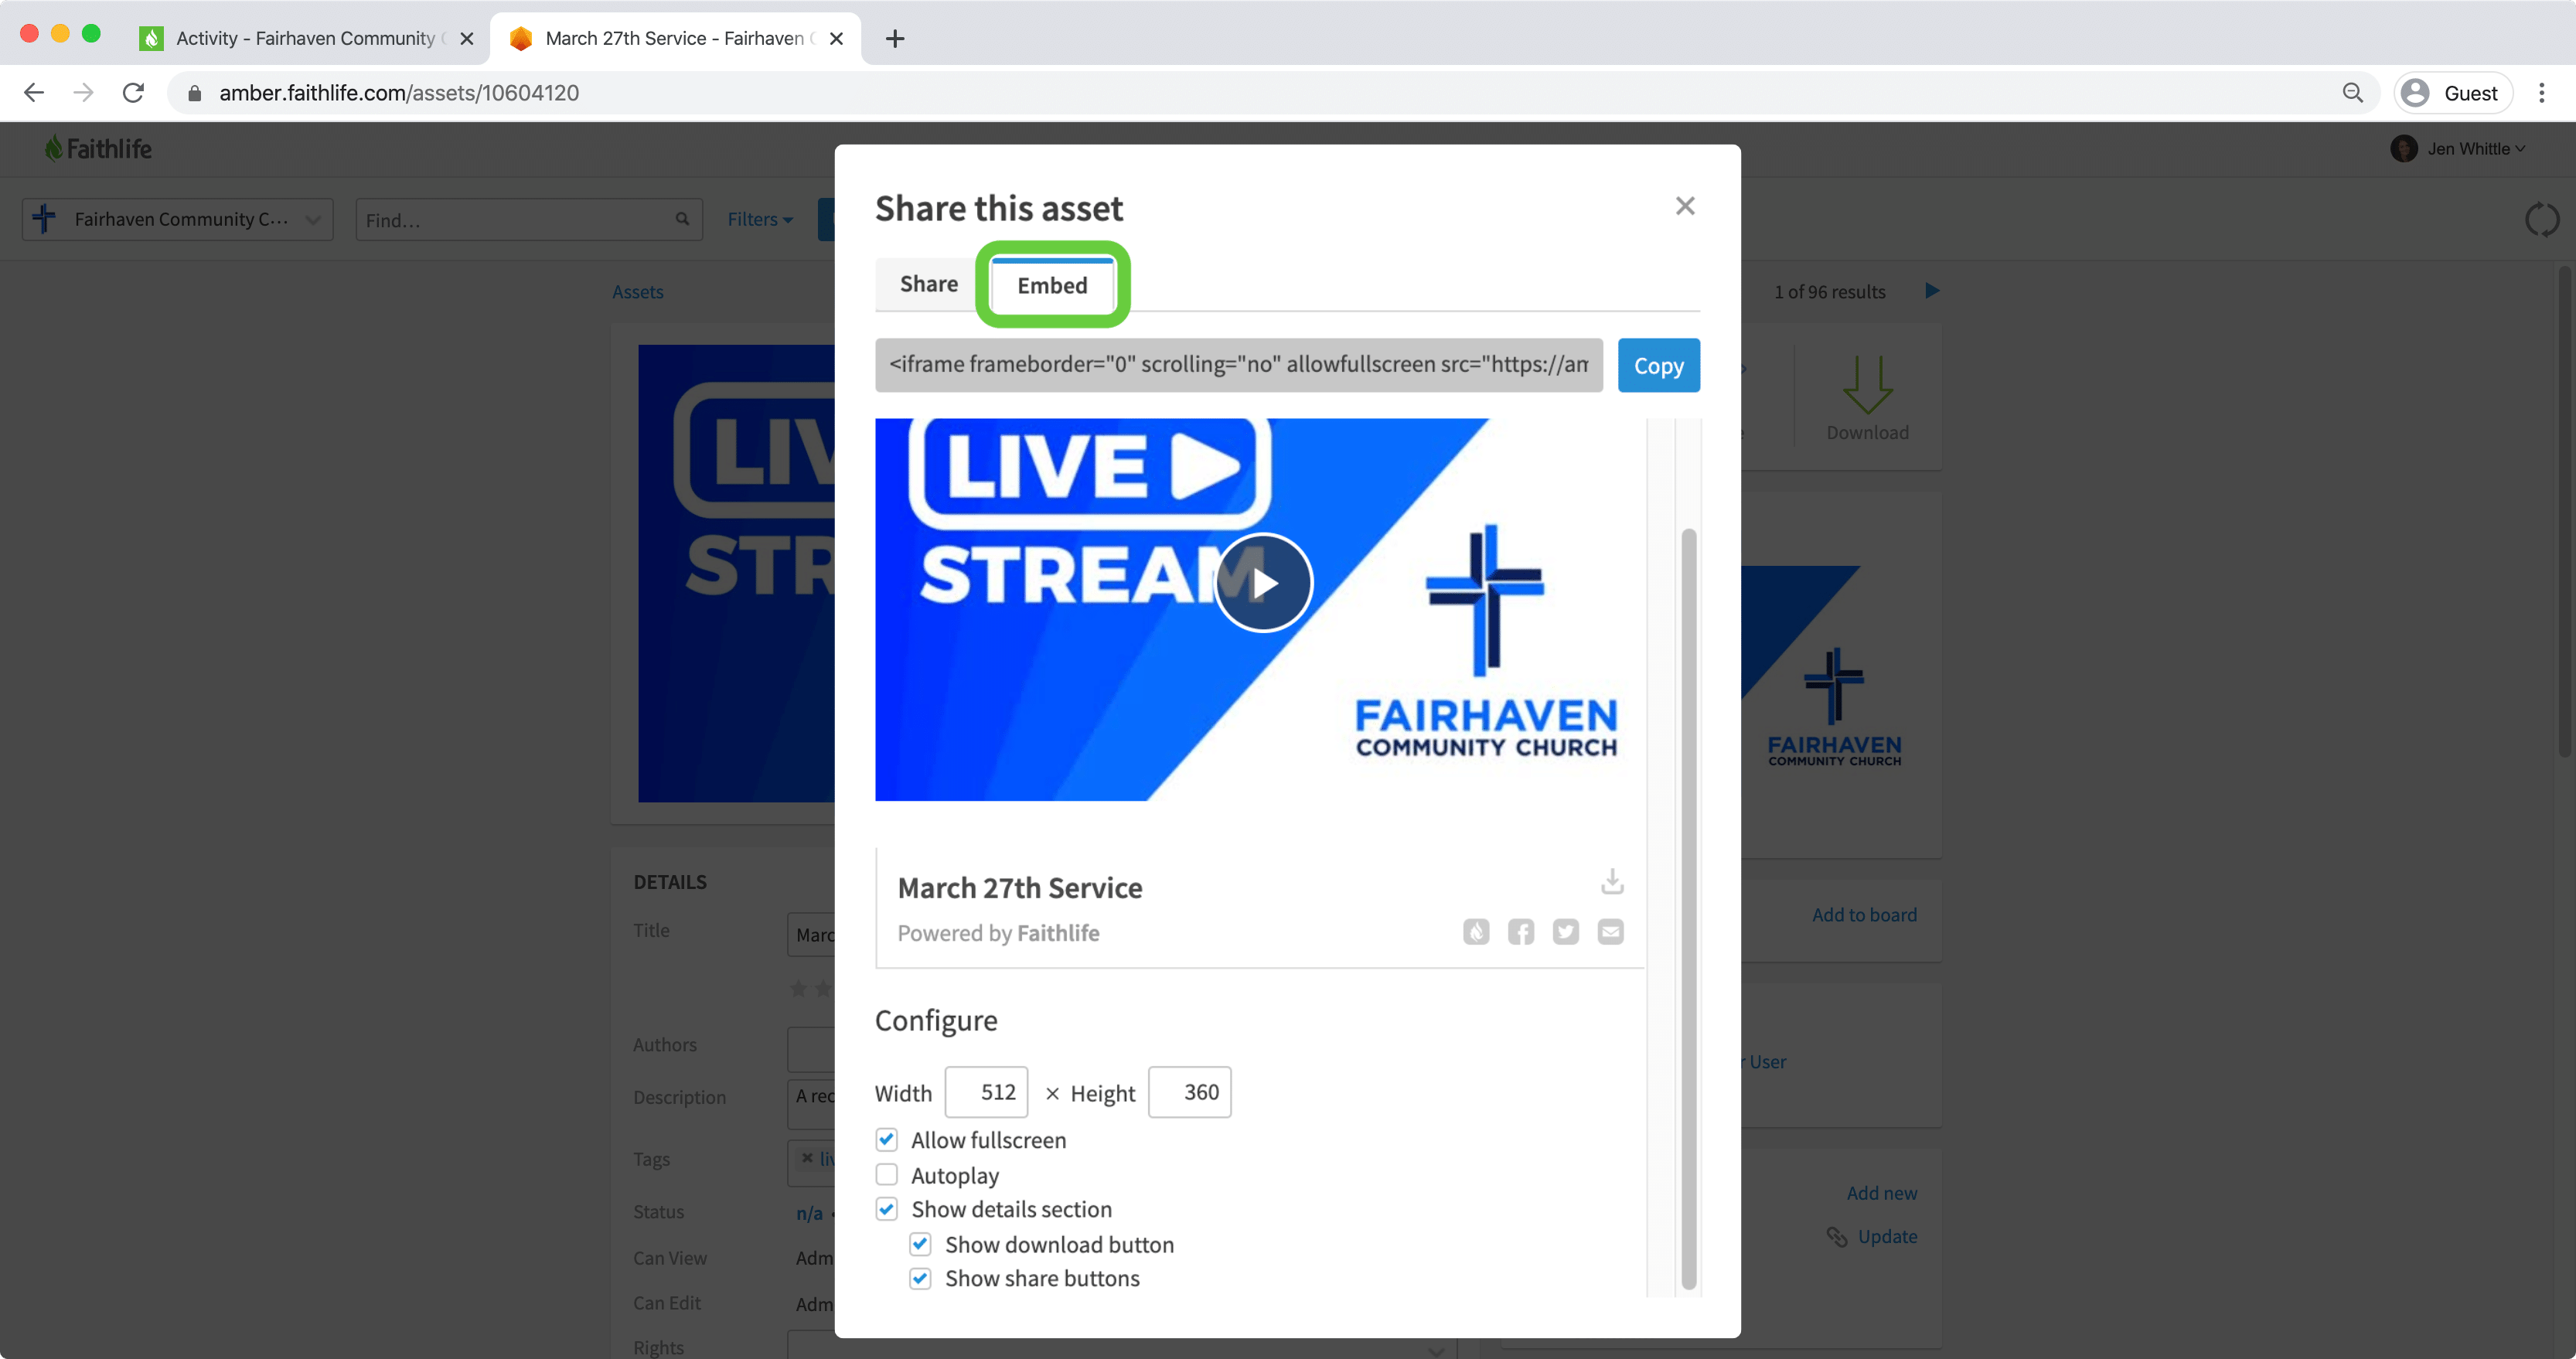
Task: Click the Download arrow icon on the page
Action: tap(1867, 384)
